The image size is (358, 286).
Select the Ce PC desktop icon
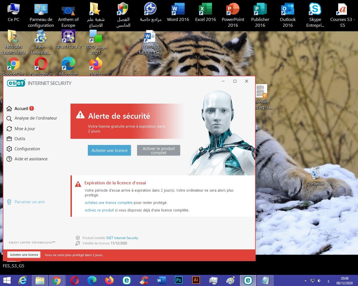click(13, 13)
